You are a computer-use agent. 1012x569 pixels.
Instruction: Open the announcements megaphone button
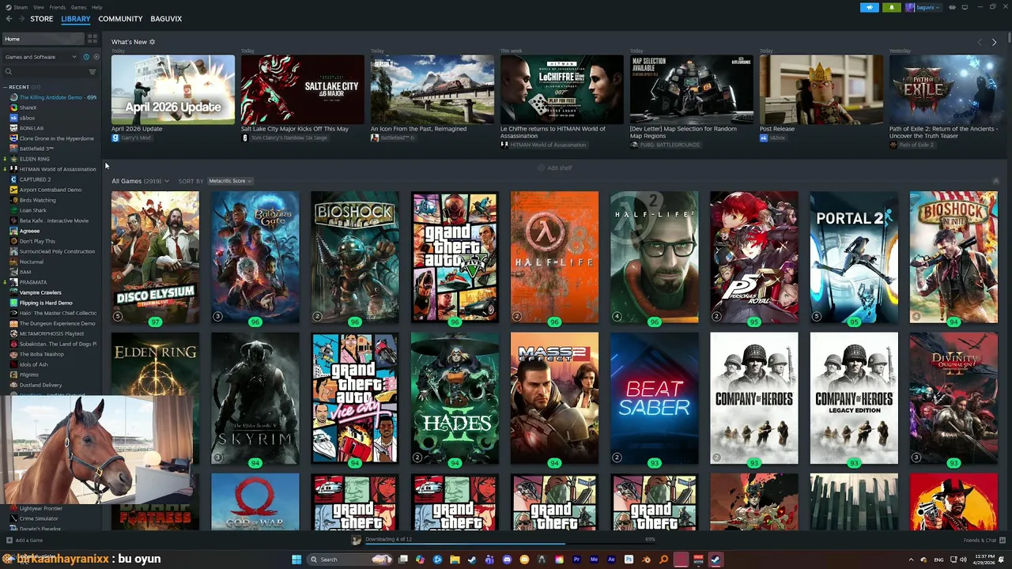[869, 7]
